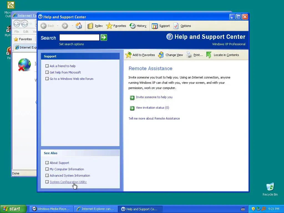Switch to Internet Explorer taskbar button
The height and width of the screenshot is (213, 284).
pyautogui.click(x=96, y=209)
